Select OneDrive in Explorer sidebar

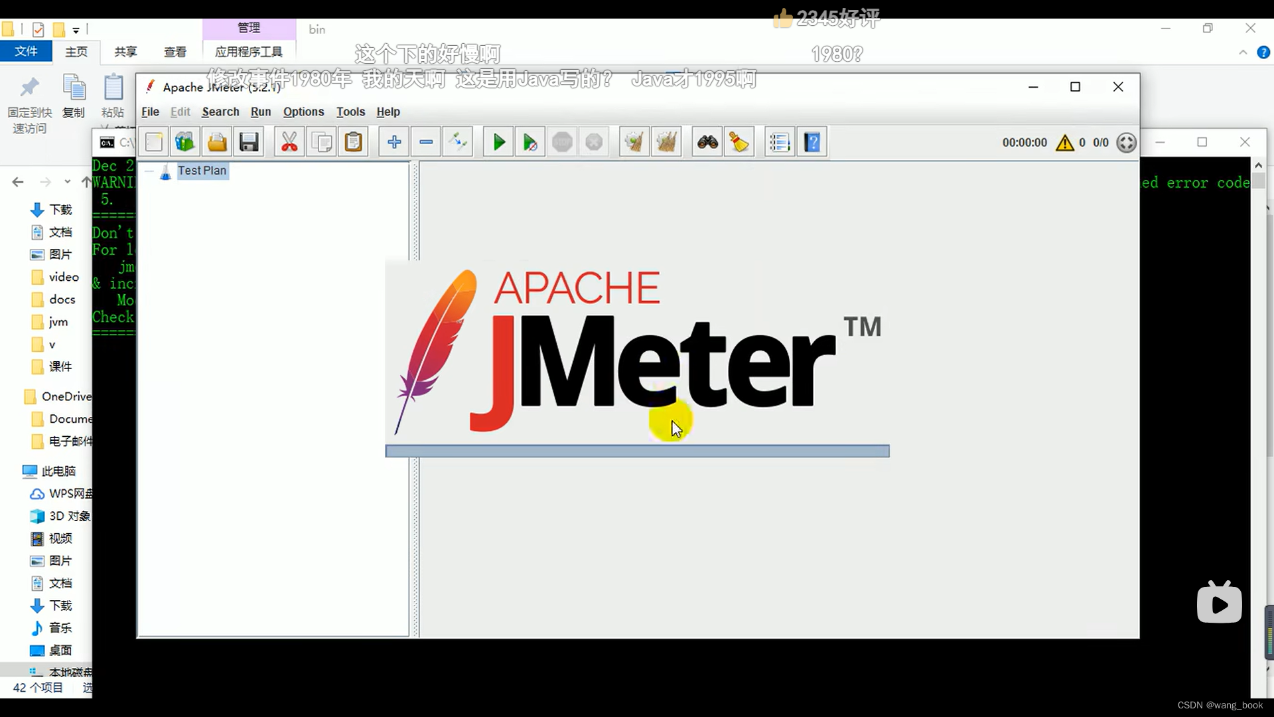(x=58, y=396)
